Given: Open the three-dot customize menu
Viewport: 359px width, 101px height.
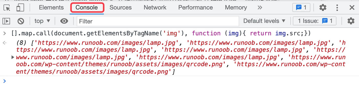Looking at the screenshot, I should click(337, 8).
